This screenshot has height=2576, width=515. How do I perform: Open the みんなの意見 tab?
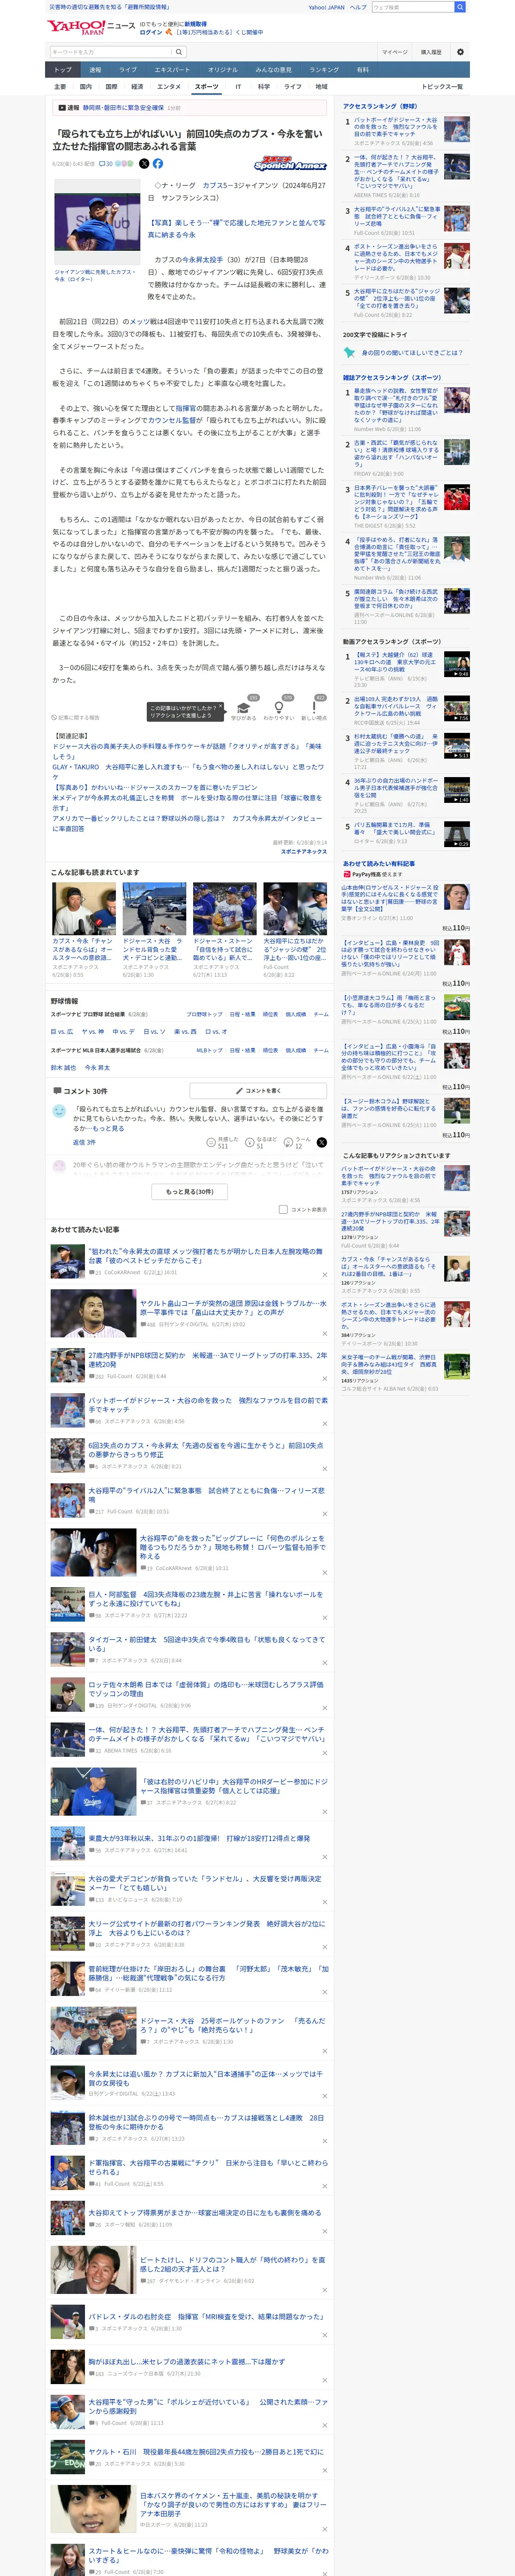pos(274,70)
